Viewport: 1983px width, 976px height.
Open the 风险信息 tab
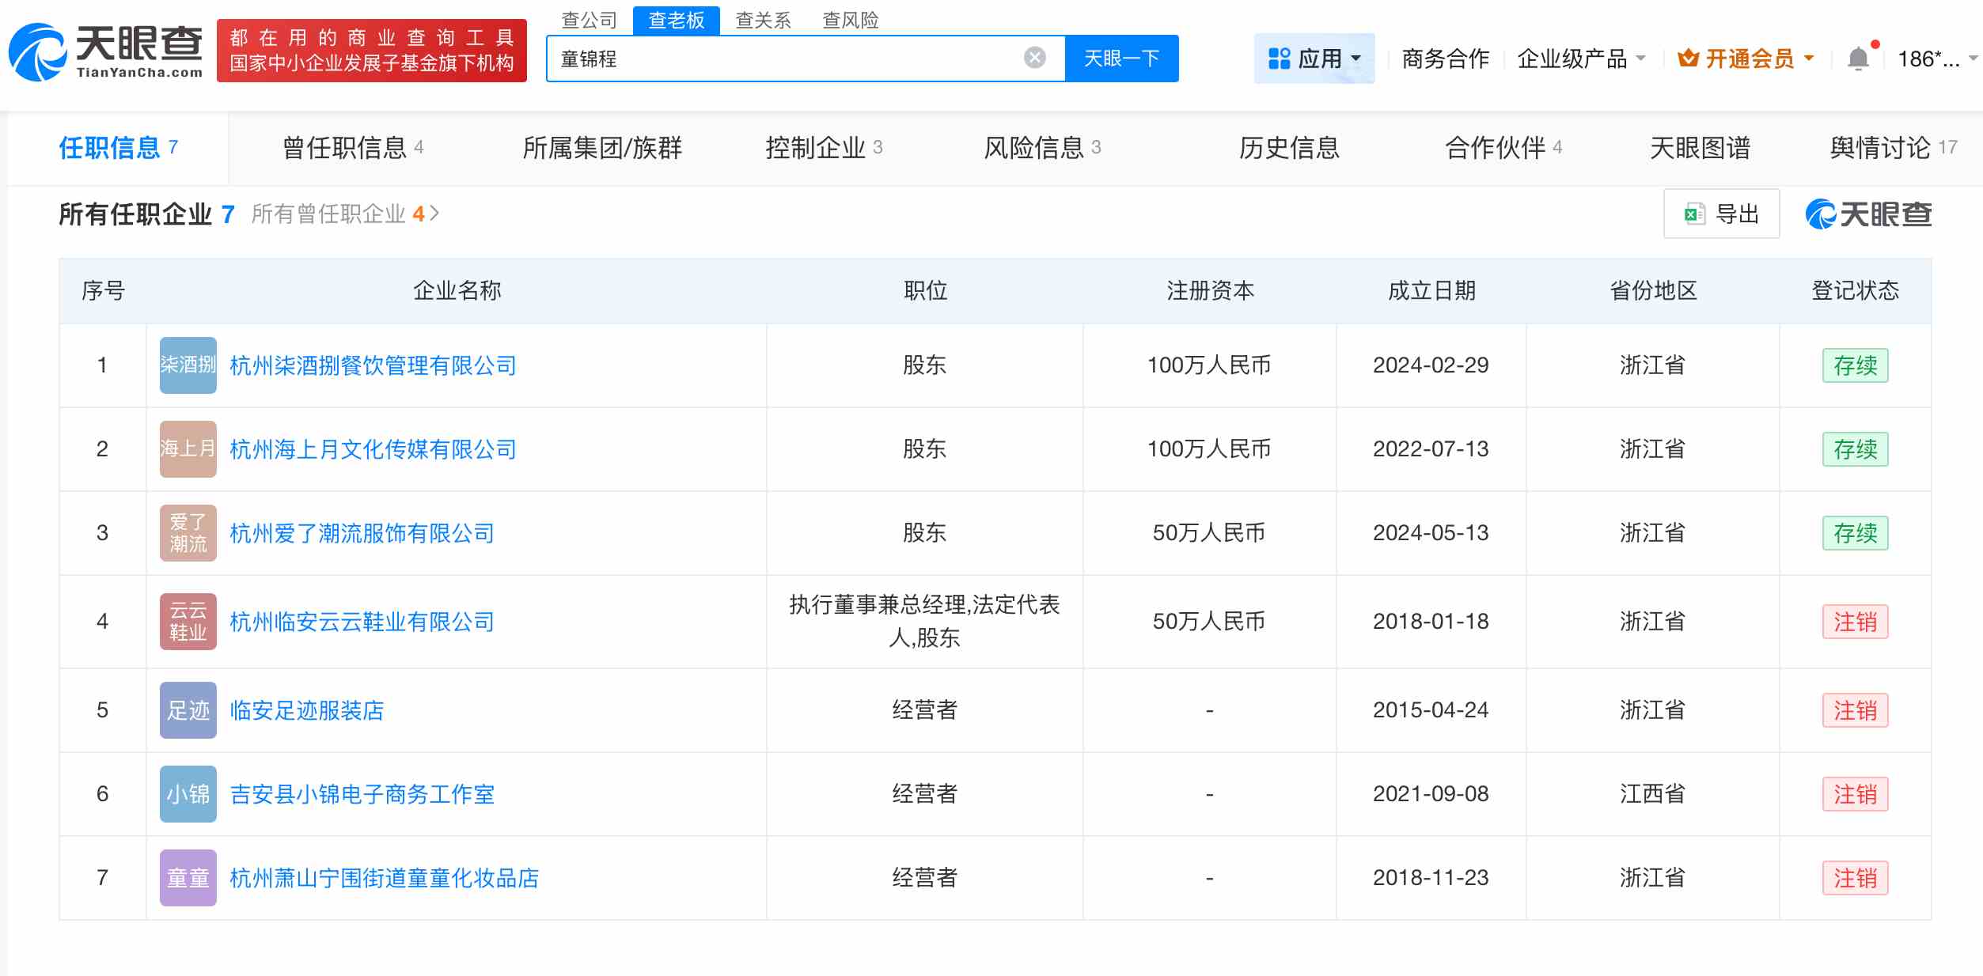(x=1041, y=148)
